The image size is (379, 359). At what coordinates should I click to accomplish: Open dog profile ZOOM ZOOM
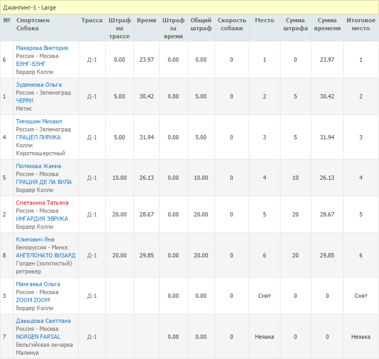tap(32, 300)
